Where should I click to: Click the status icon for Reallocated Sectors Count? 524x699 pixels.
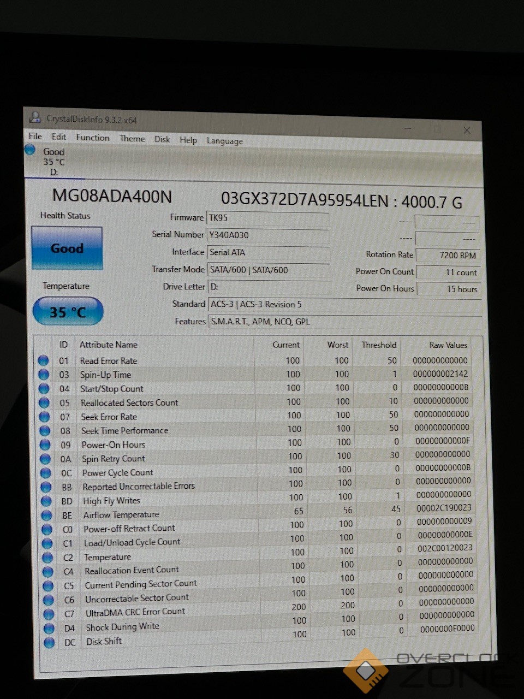coord(44,403)
